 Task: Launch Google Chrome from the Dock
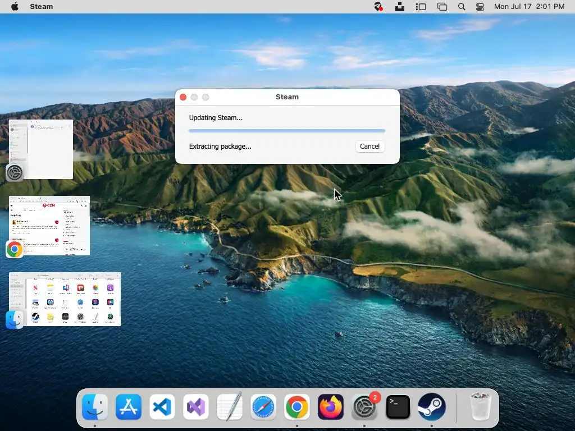297,407
